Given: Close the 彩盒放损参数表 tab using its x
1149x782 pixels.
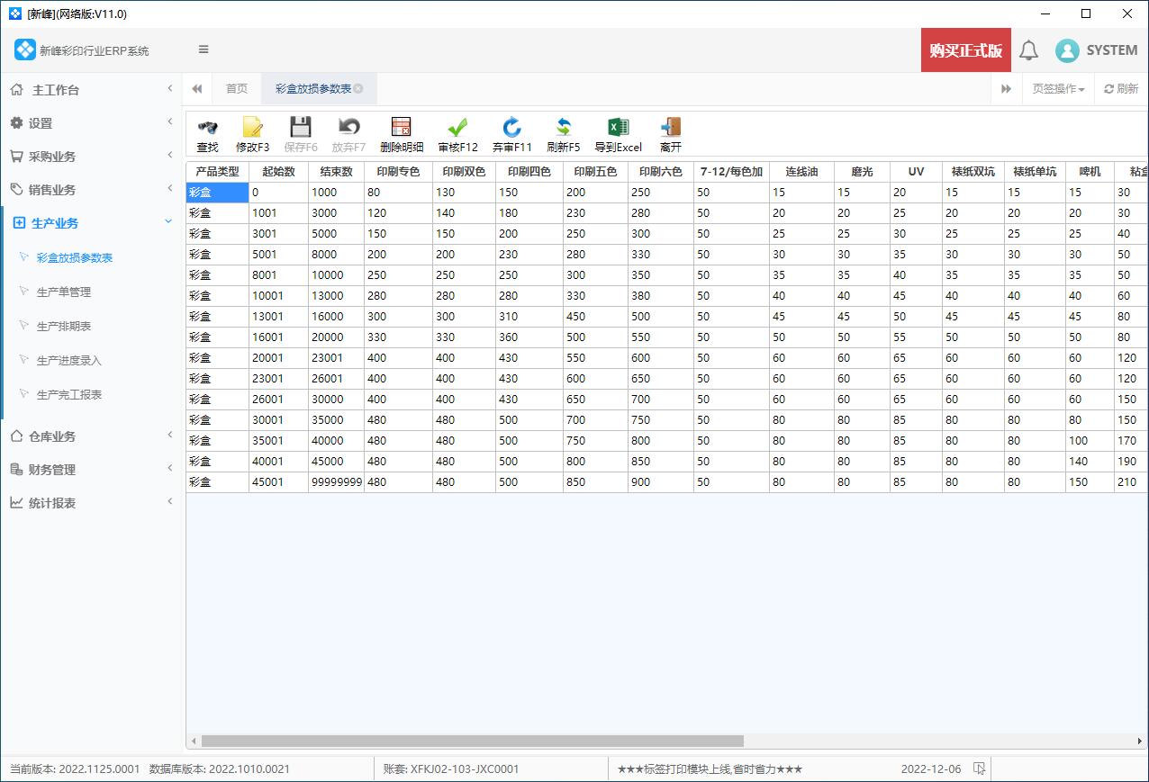Looking at the screenshot, I should click(x=358, y=88).
